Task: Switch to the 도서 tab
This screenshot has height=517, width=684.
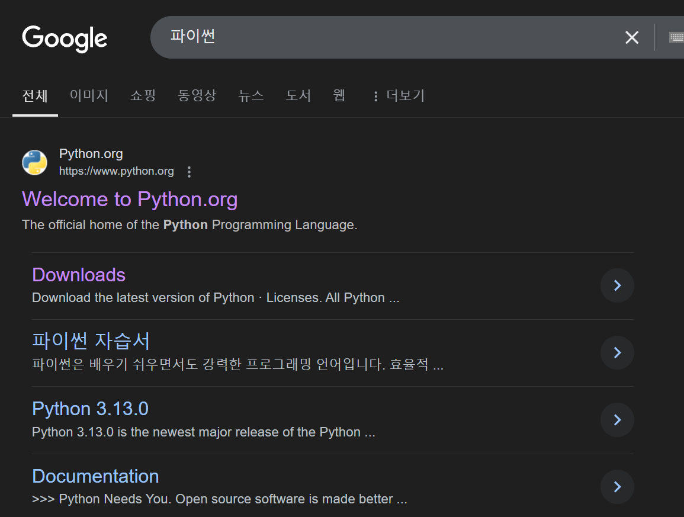Action: (x=298, y=95)
